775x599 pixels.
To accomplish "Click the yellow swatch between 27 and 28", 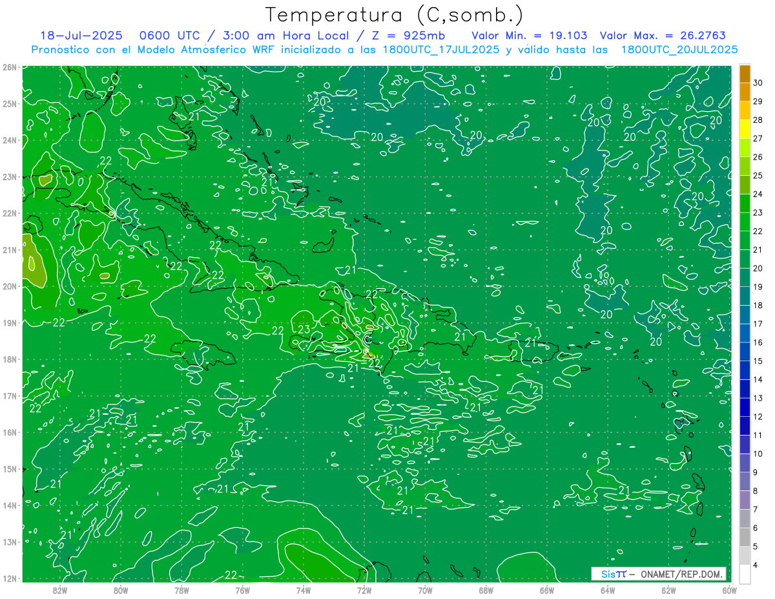I will click(x=745, y=129).
